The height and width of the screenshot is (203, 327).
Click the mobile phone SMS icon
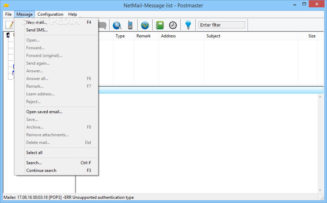(x=130, y=25)
